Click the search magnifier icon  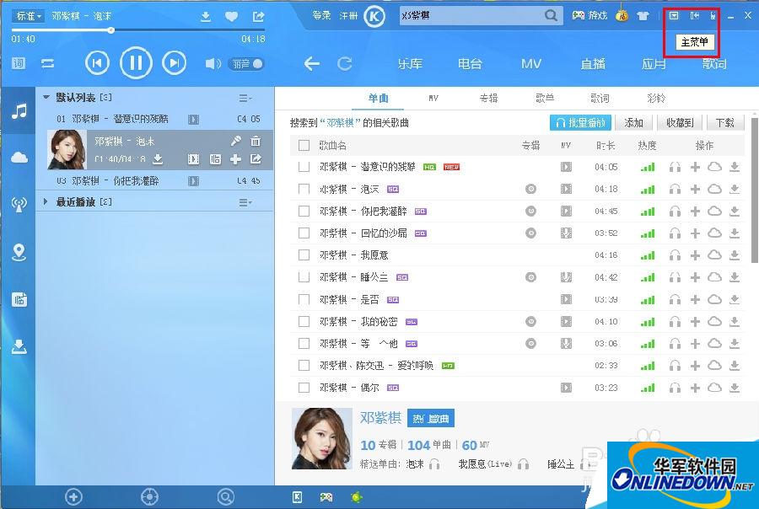click(551, 16)
